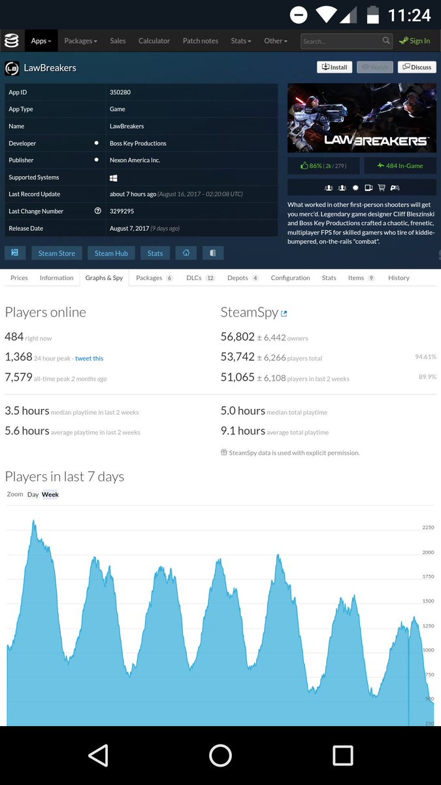The width and height of the screenshot is (441, 785).
Task: Open the Apps dropdown menu
Action: 41,41
